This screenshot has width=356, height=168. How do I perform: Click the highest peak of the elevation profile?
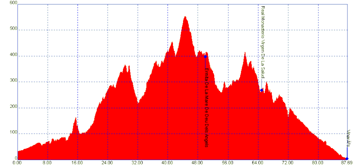tap(185, 17)
